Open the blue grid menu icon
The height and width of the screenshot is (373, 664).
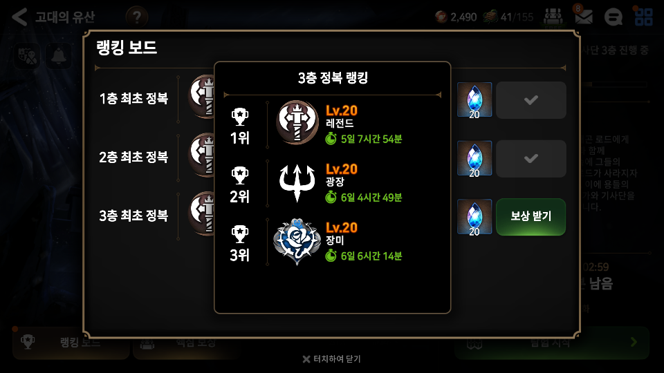click(643, 17)
